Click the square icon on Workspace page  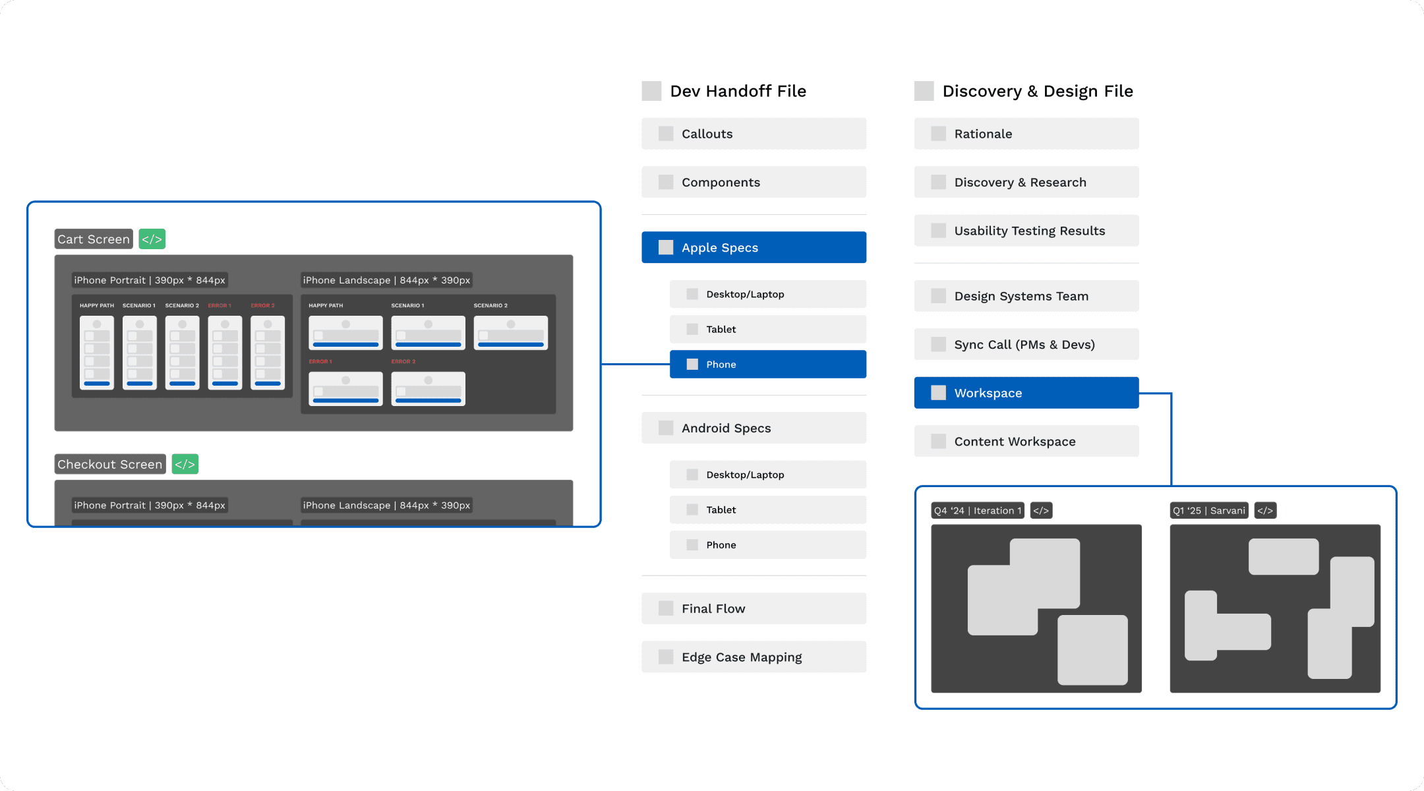pos(938,393)
